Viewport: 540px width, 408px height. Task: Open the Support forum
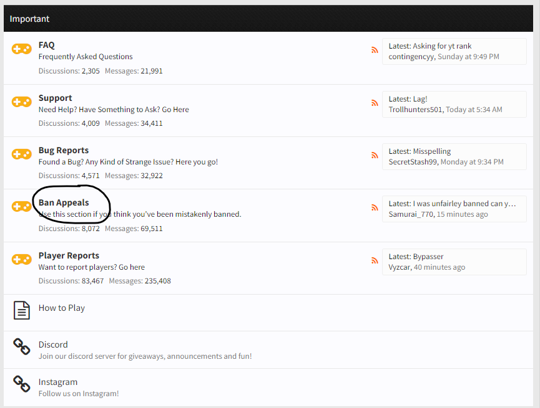pos(55,98)
